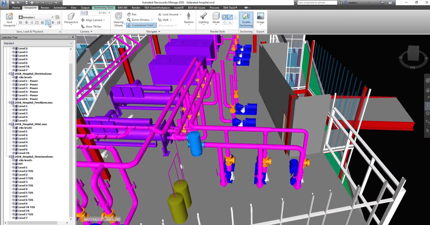Play the Animation1 animation forward
The width and height of the screenshot is (430, 225).
click(x=48, y=22)
